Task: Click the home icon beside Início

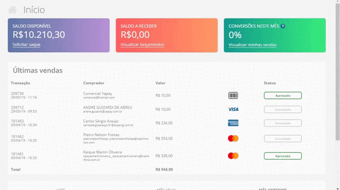Action: point(13,10)
